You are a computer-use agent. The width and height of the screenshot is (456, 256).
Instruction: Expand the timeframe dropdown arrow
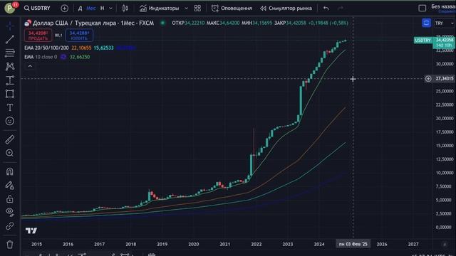(x=110, y=9)
